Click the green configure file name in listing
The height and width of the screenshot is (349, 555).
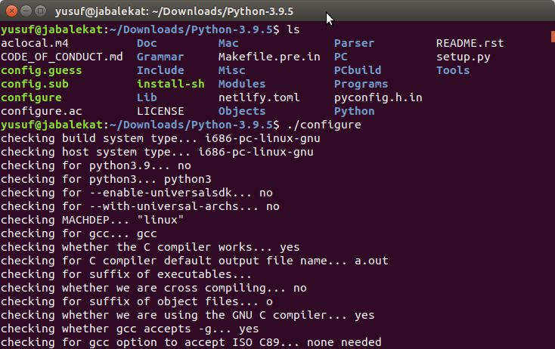tap(31, 97)
